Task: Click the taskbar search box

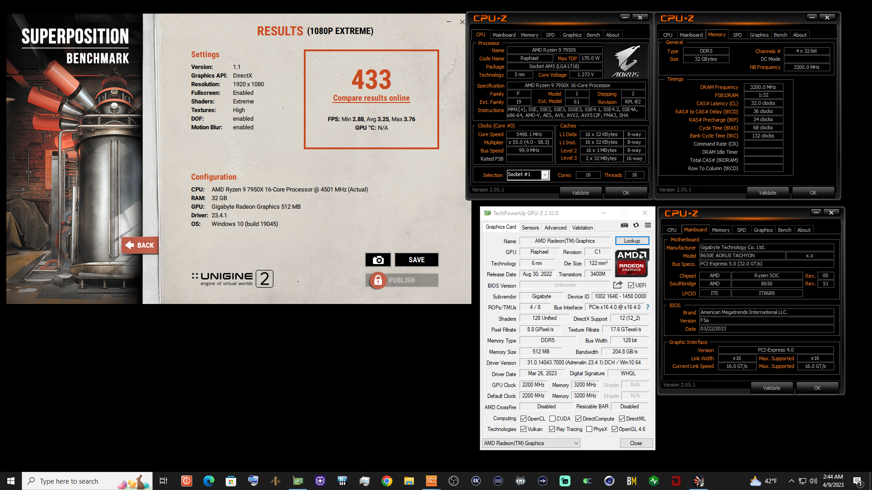Action: pyautogui.click(x=87, y=481)
